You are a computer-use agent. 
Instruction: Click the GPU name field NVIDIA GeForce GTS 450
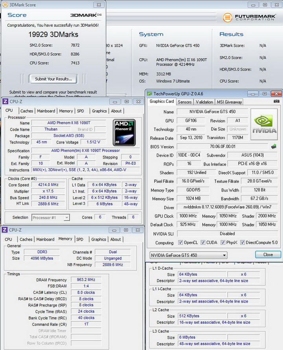(212, 111)
